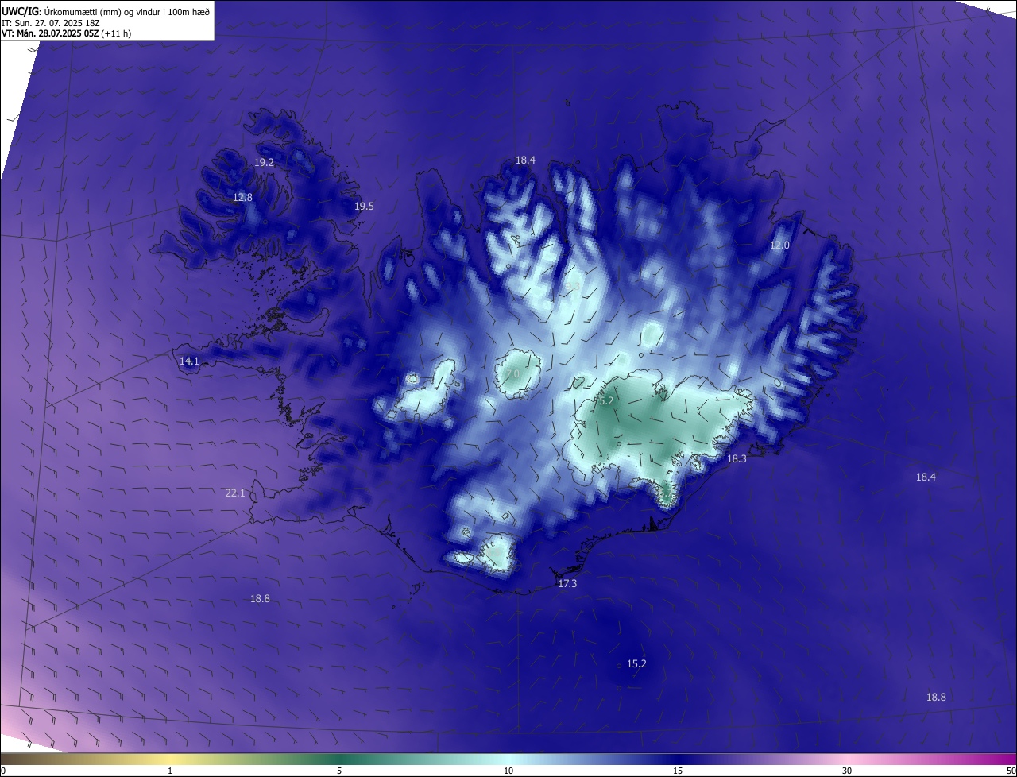This screenshot has width=1017, height=777.
Task: Click the color scale label 5
Action: coord(339,771)
